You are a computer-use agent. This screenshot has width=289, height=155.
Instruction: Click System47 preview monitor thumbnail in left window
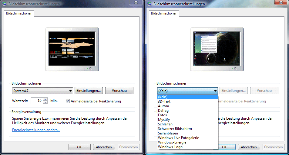(72, 49)
